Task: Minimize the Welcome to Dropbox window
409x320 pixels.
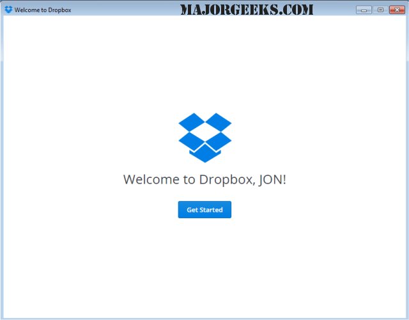Action: 364,10
